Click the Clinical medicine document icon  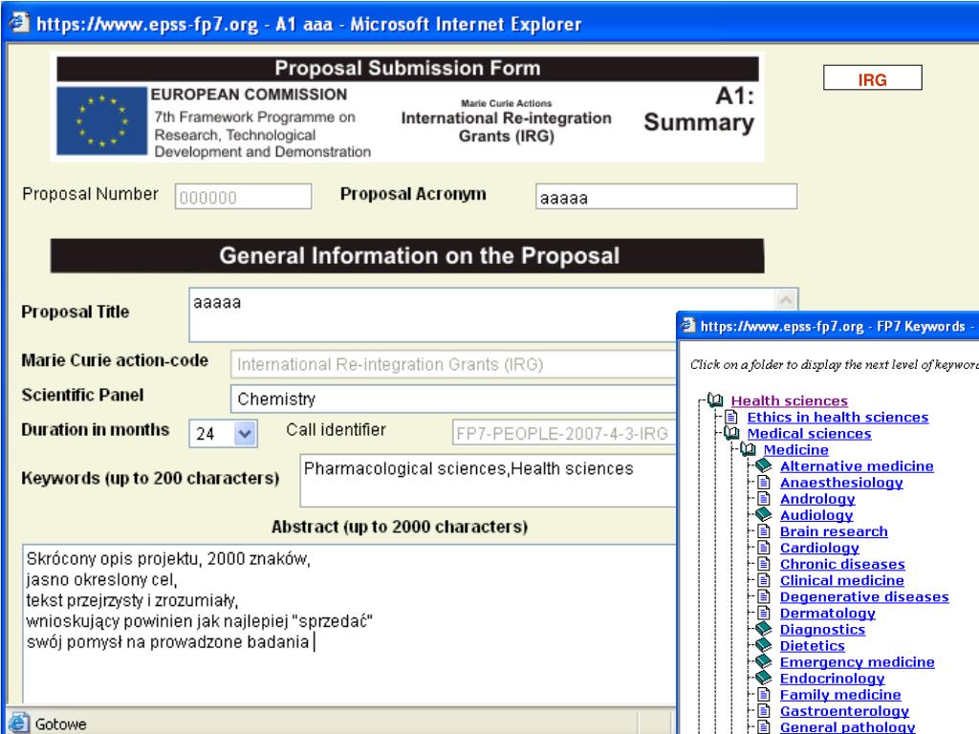point(764,580)
